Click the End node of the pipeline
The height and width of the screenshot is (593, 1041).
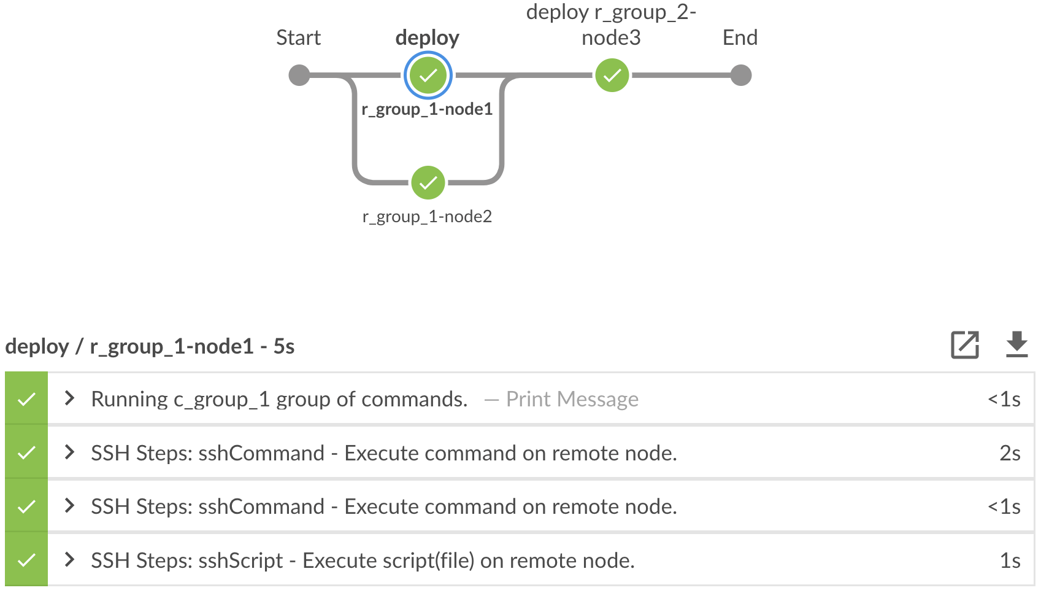[741, 75]
